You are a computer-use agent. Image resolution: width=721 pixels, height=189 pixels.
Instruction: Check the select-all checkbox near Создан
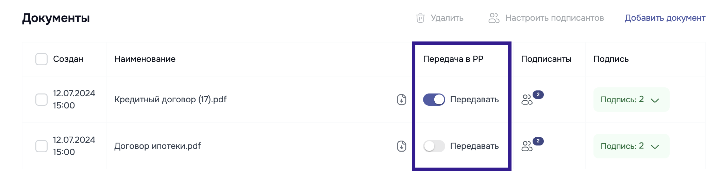tap(41, 59)
